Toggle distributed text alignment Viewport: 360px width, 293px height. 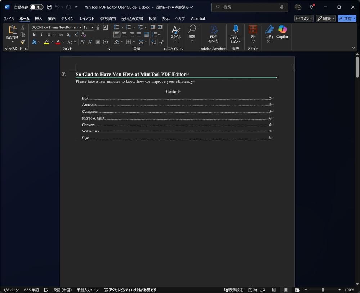coord(146,35)
